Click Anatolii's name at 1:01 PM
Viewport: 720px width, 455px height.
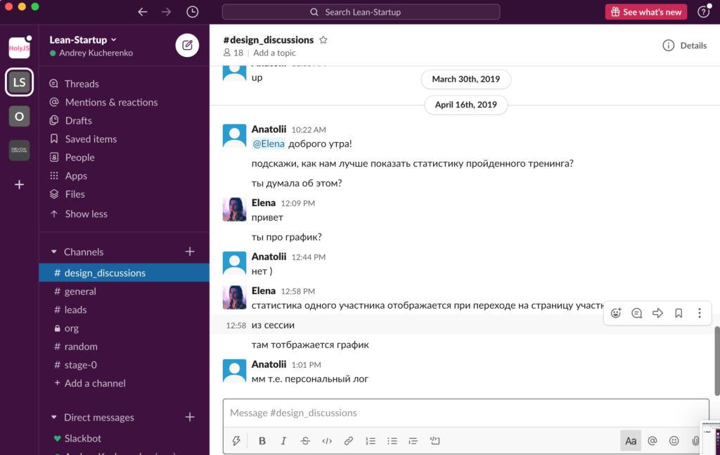click(x=269, y=364)
